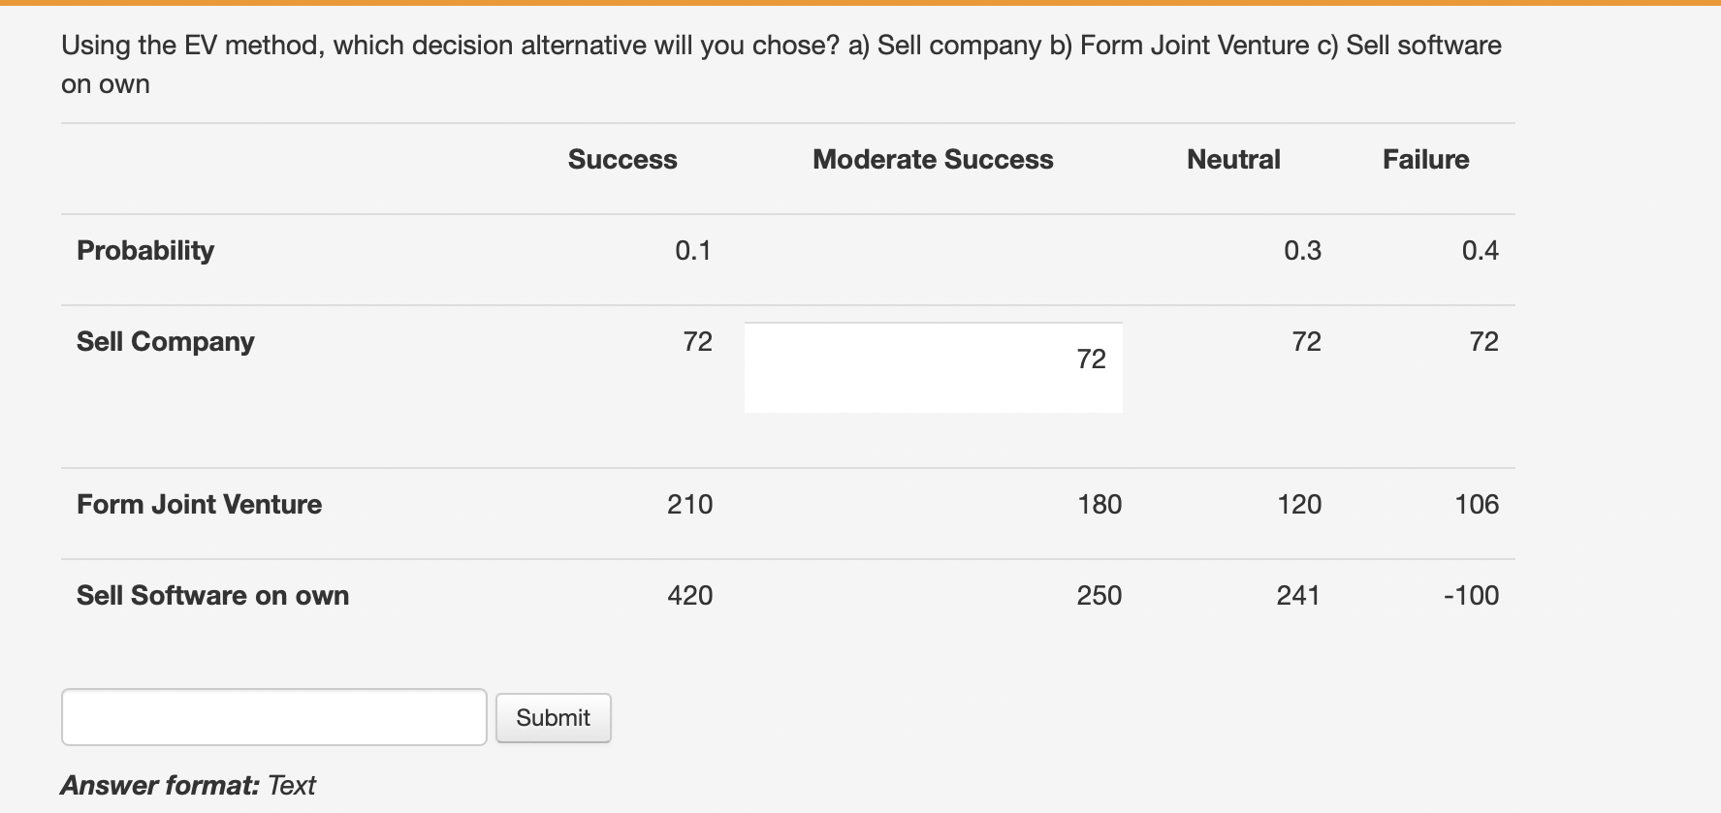1721x813 pixels.
Task: Select the Form Joint Venture row label
Action: pyautogui.click(x=199, y=504)
